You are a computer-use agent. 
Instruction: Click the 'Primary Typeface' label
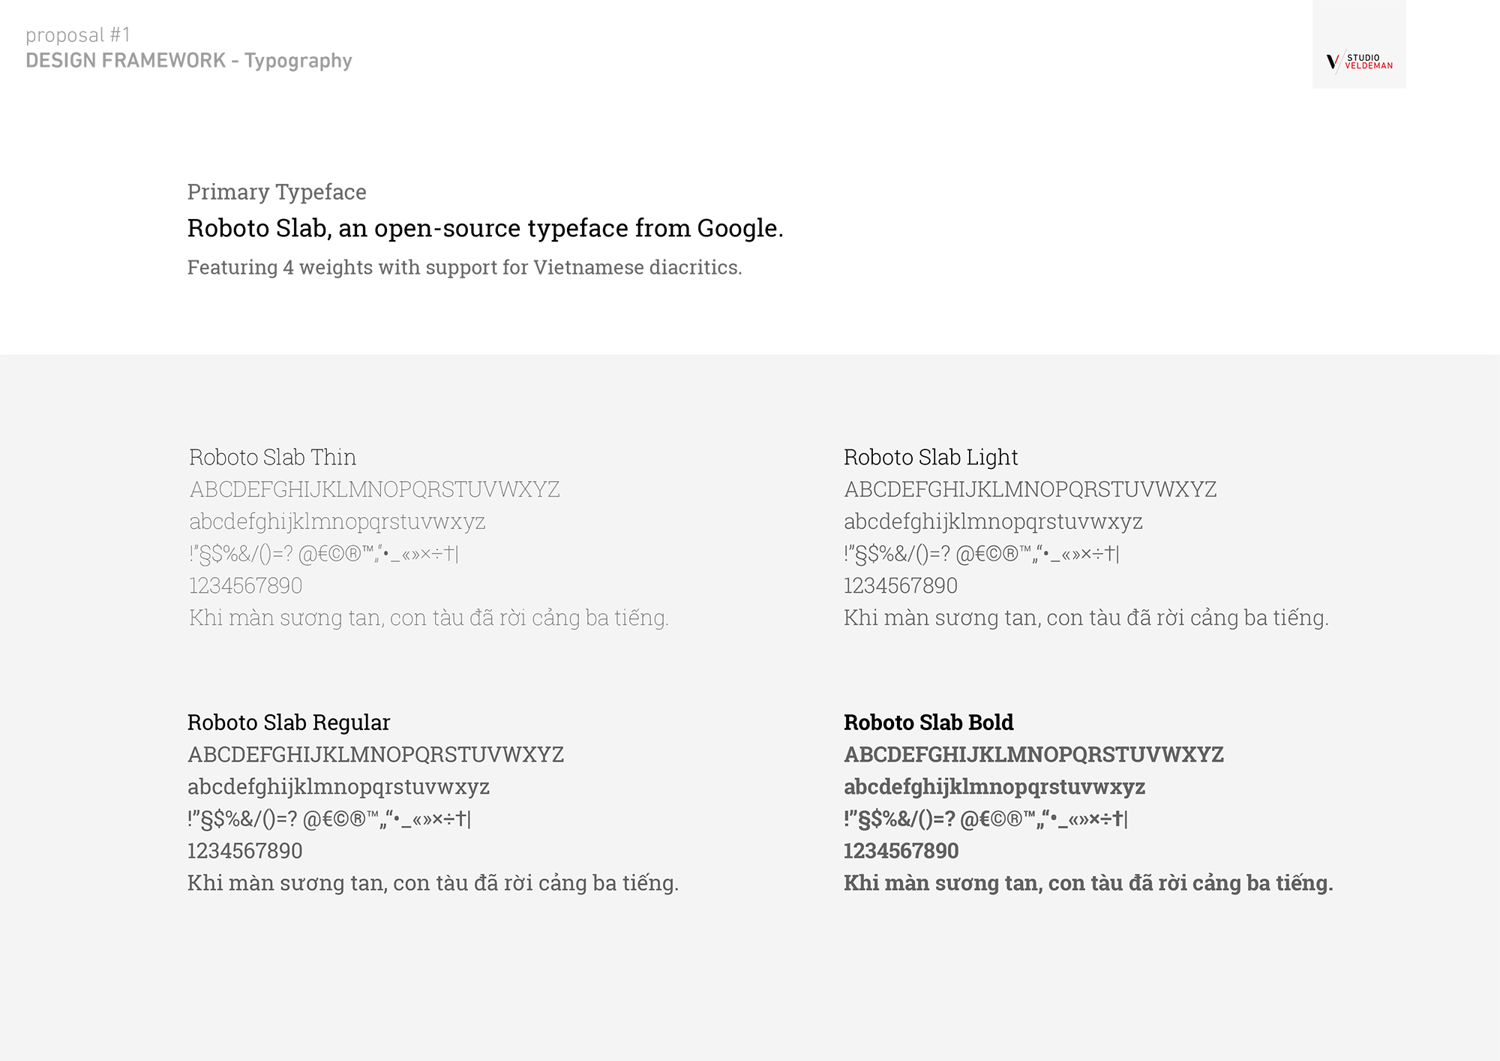277,192
